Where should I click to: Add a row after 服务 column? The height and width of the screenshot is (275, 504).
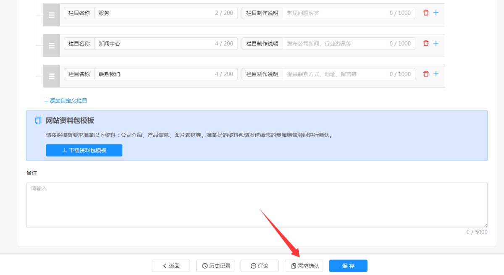(x=436, y=13)
